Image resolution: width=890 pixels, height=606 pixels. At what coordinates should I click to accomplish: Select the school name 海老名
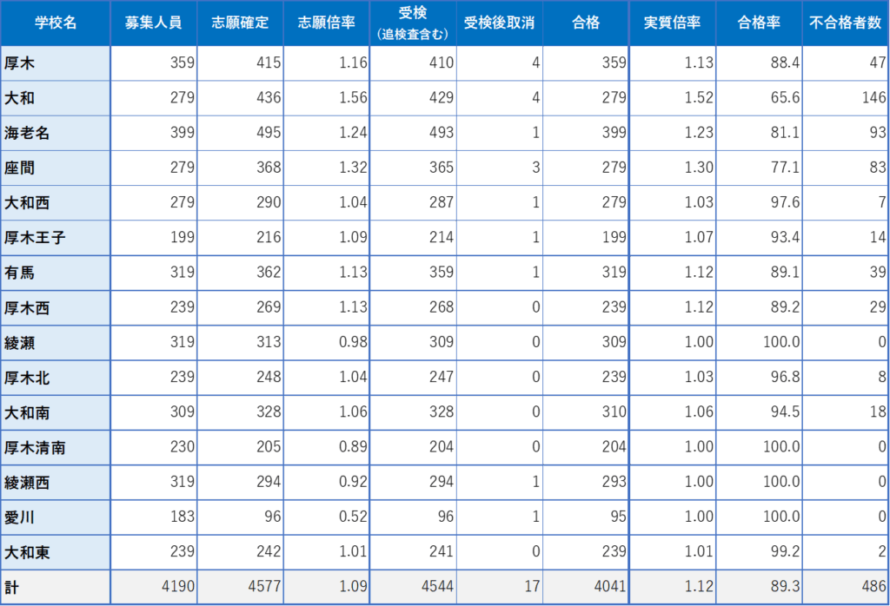[27, 133]
